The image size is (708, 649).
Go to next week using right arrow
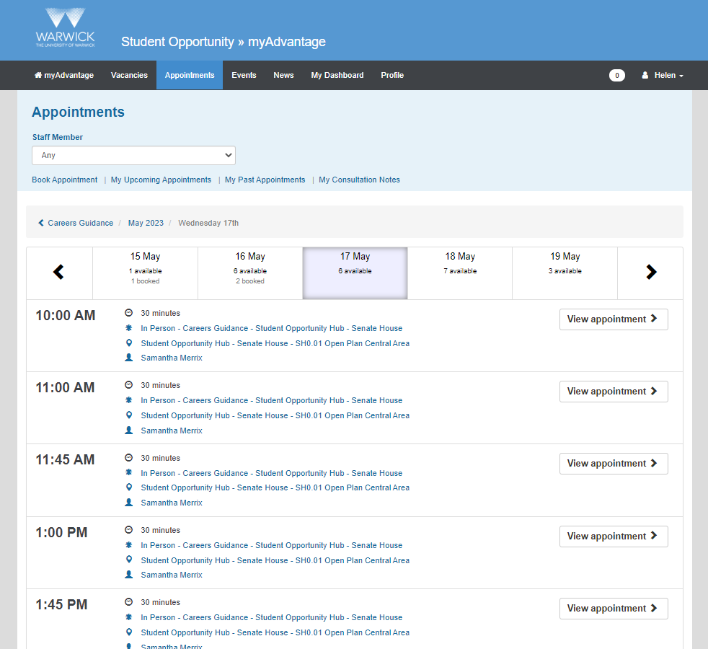pyautogui.click(x=651, y=272)
